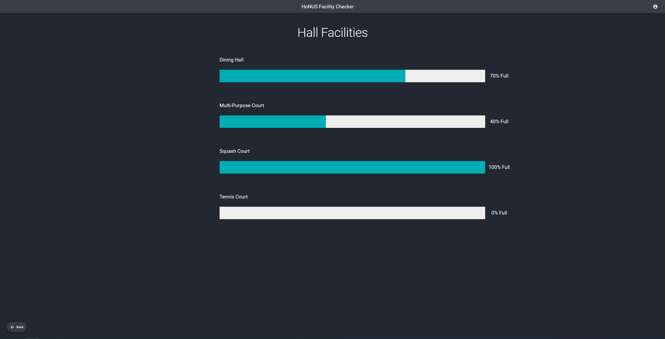Image resolution: width=665 pixels, height=339 pixels.
Task: Select the Squash Court label
Action: point(234,151)
